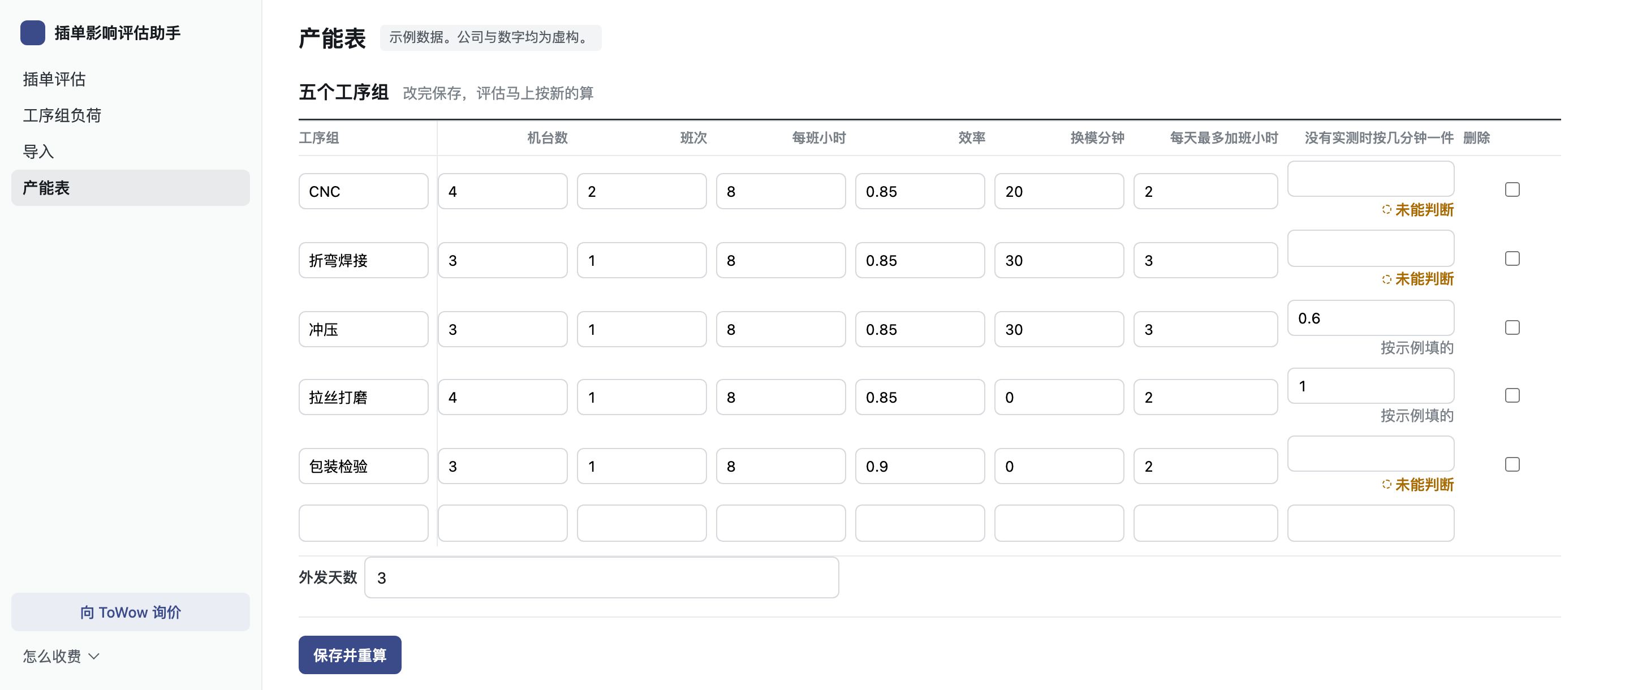Check the delete box for 冲压 row

pos(1512,327)
